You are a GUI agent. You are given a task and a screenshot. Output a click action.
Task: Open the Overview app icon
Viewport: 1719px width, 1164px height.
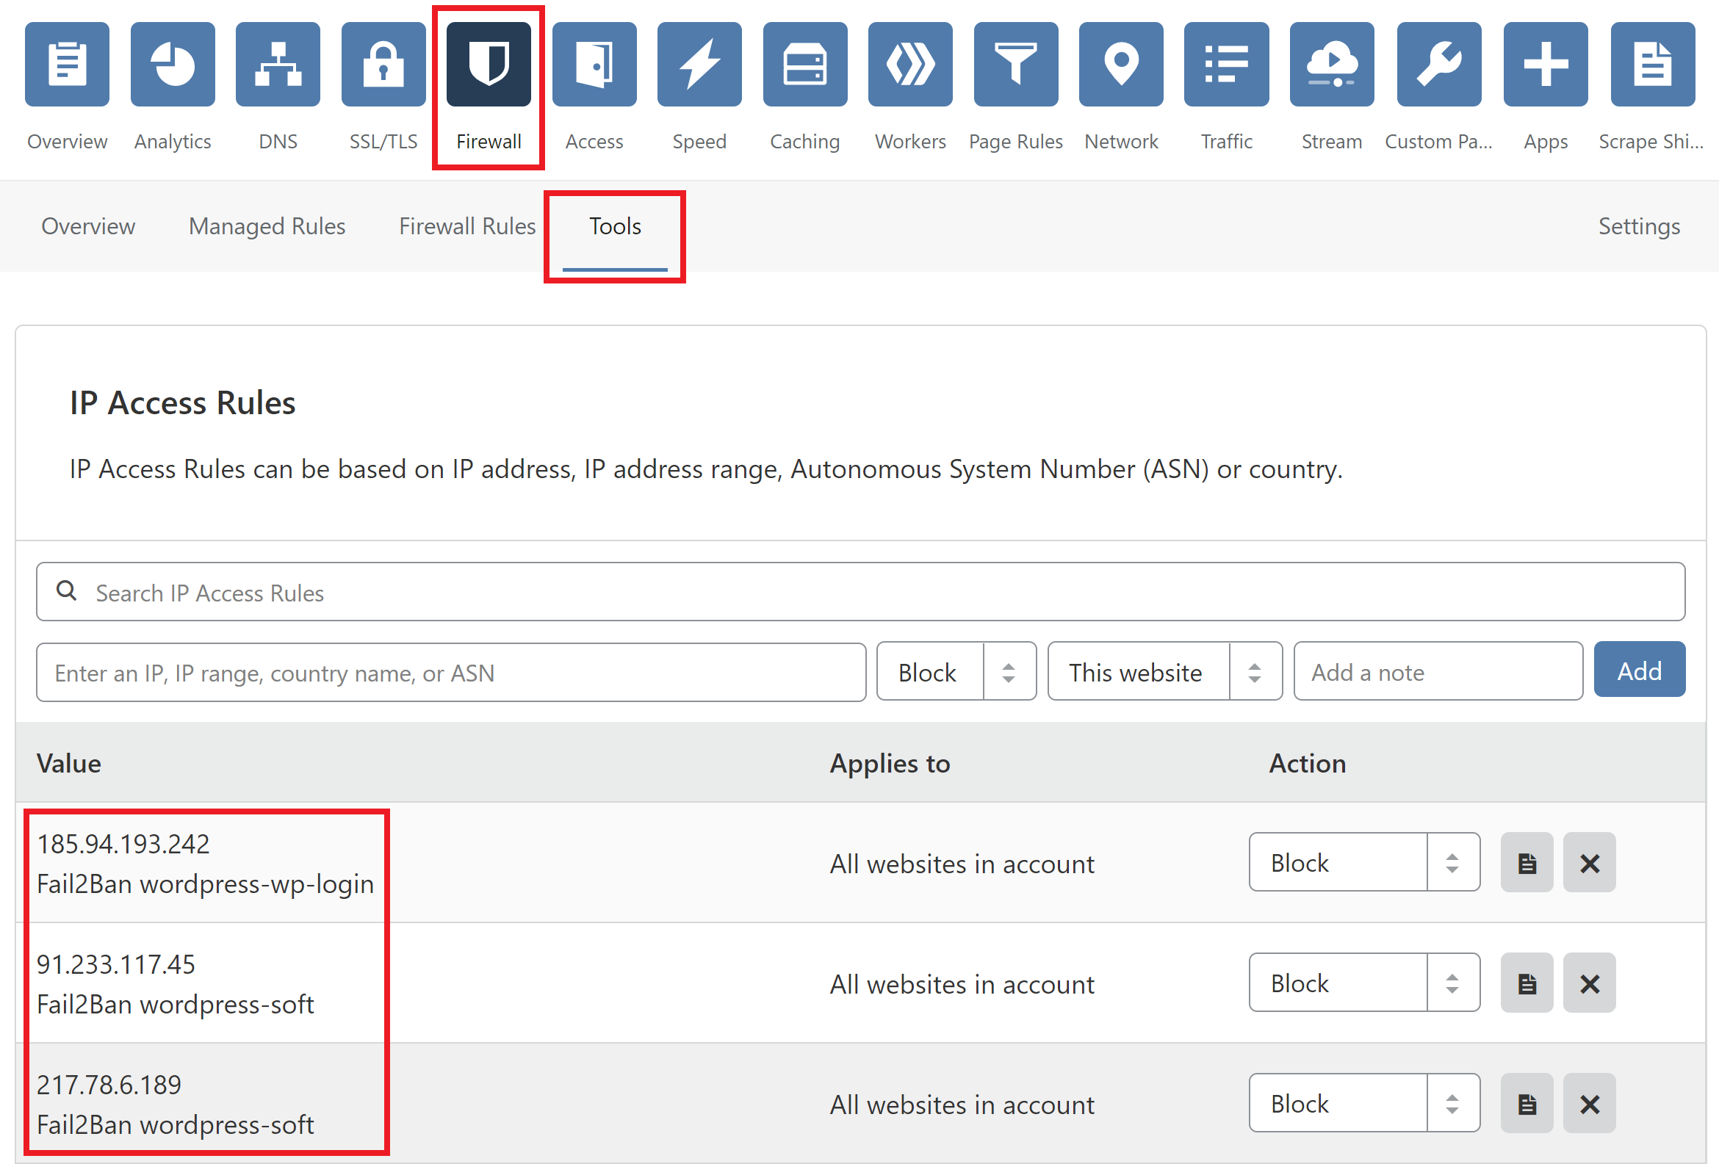pos(68,65)
